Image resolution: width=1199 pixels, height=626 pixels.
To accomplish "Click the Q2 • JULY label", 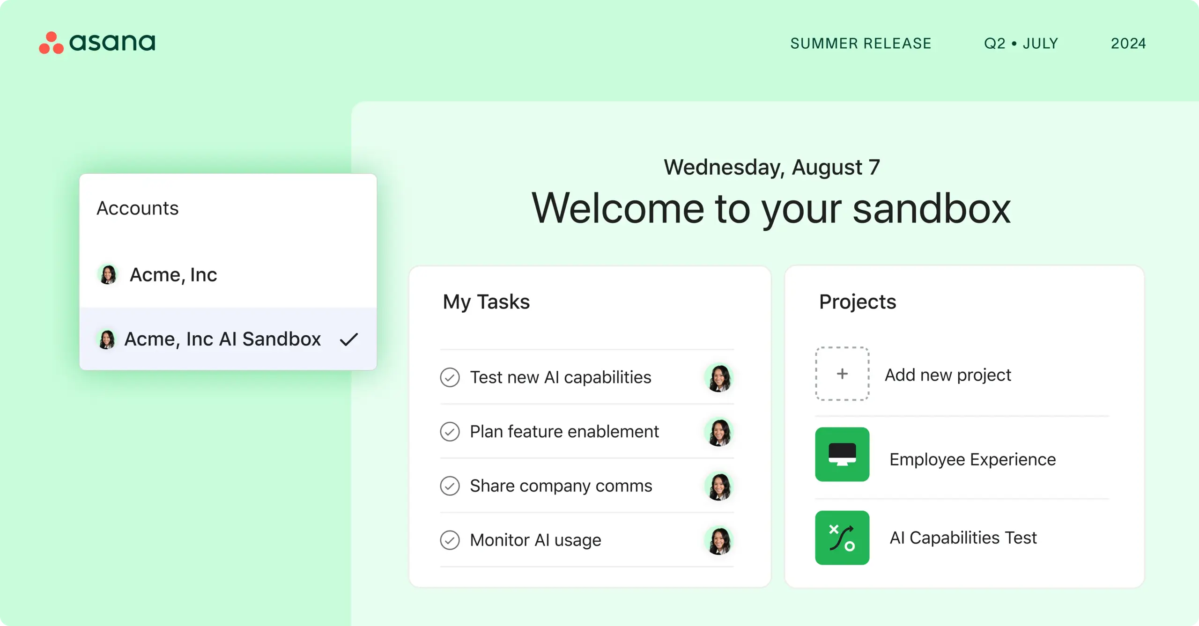I will [x=1021, y=43].
